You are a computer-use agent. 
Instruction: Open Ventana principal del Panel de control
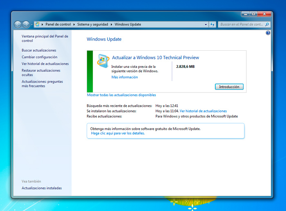45,38
